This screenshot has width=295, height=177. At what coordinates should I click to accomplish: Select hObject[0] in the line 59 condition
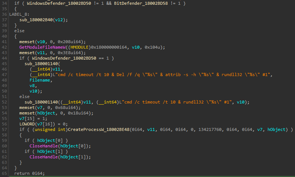tap(50, 140)
